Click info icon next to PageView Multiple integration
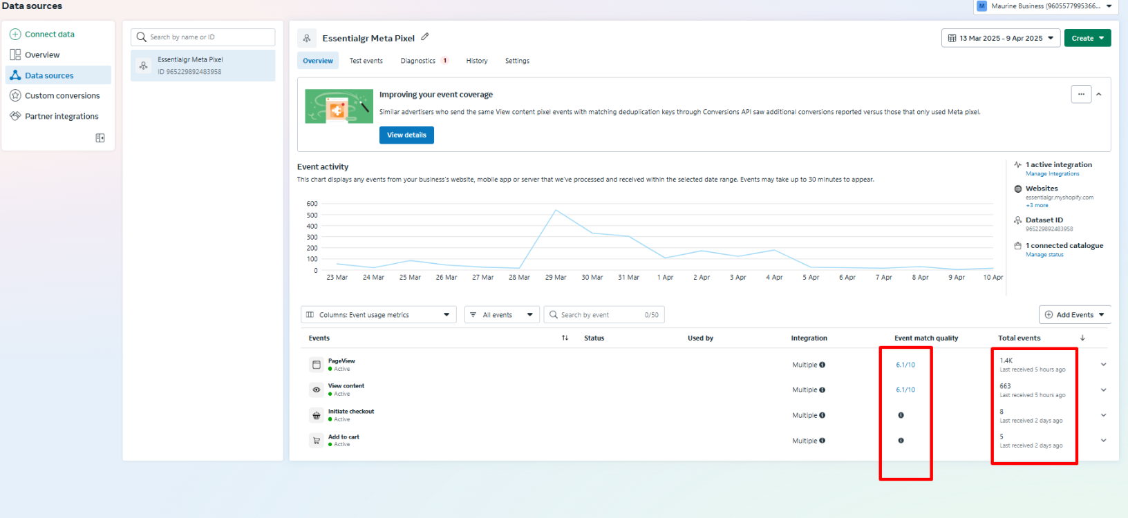Image resolution: width=1128 pixels, height=518 pixels. tap(822, 365)
